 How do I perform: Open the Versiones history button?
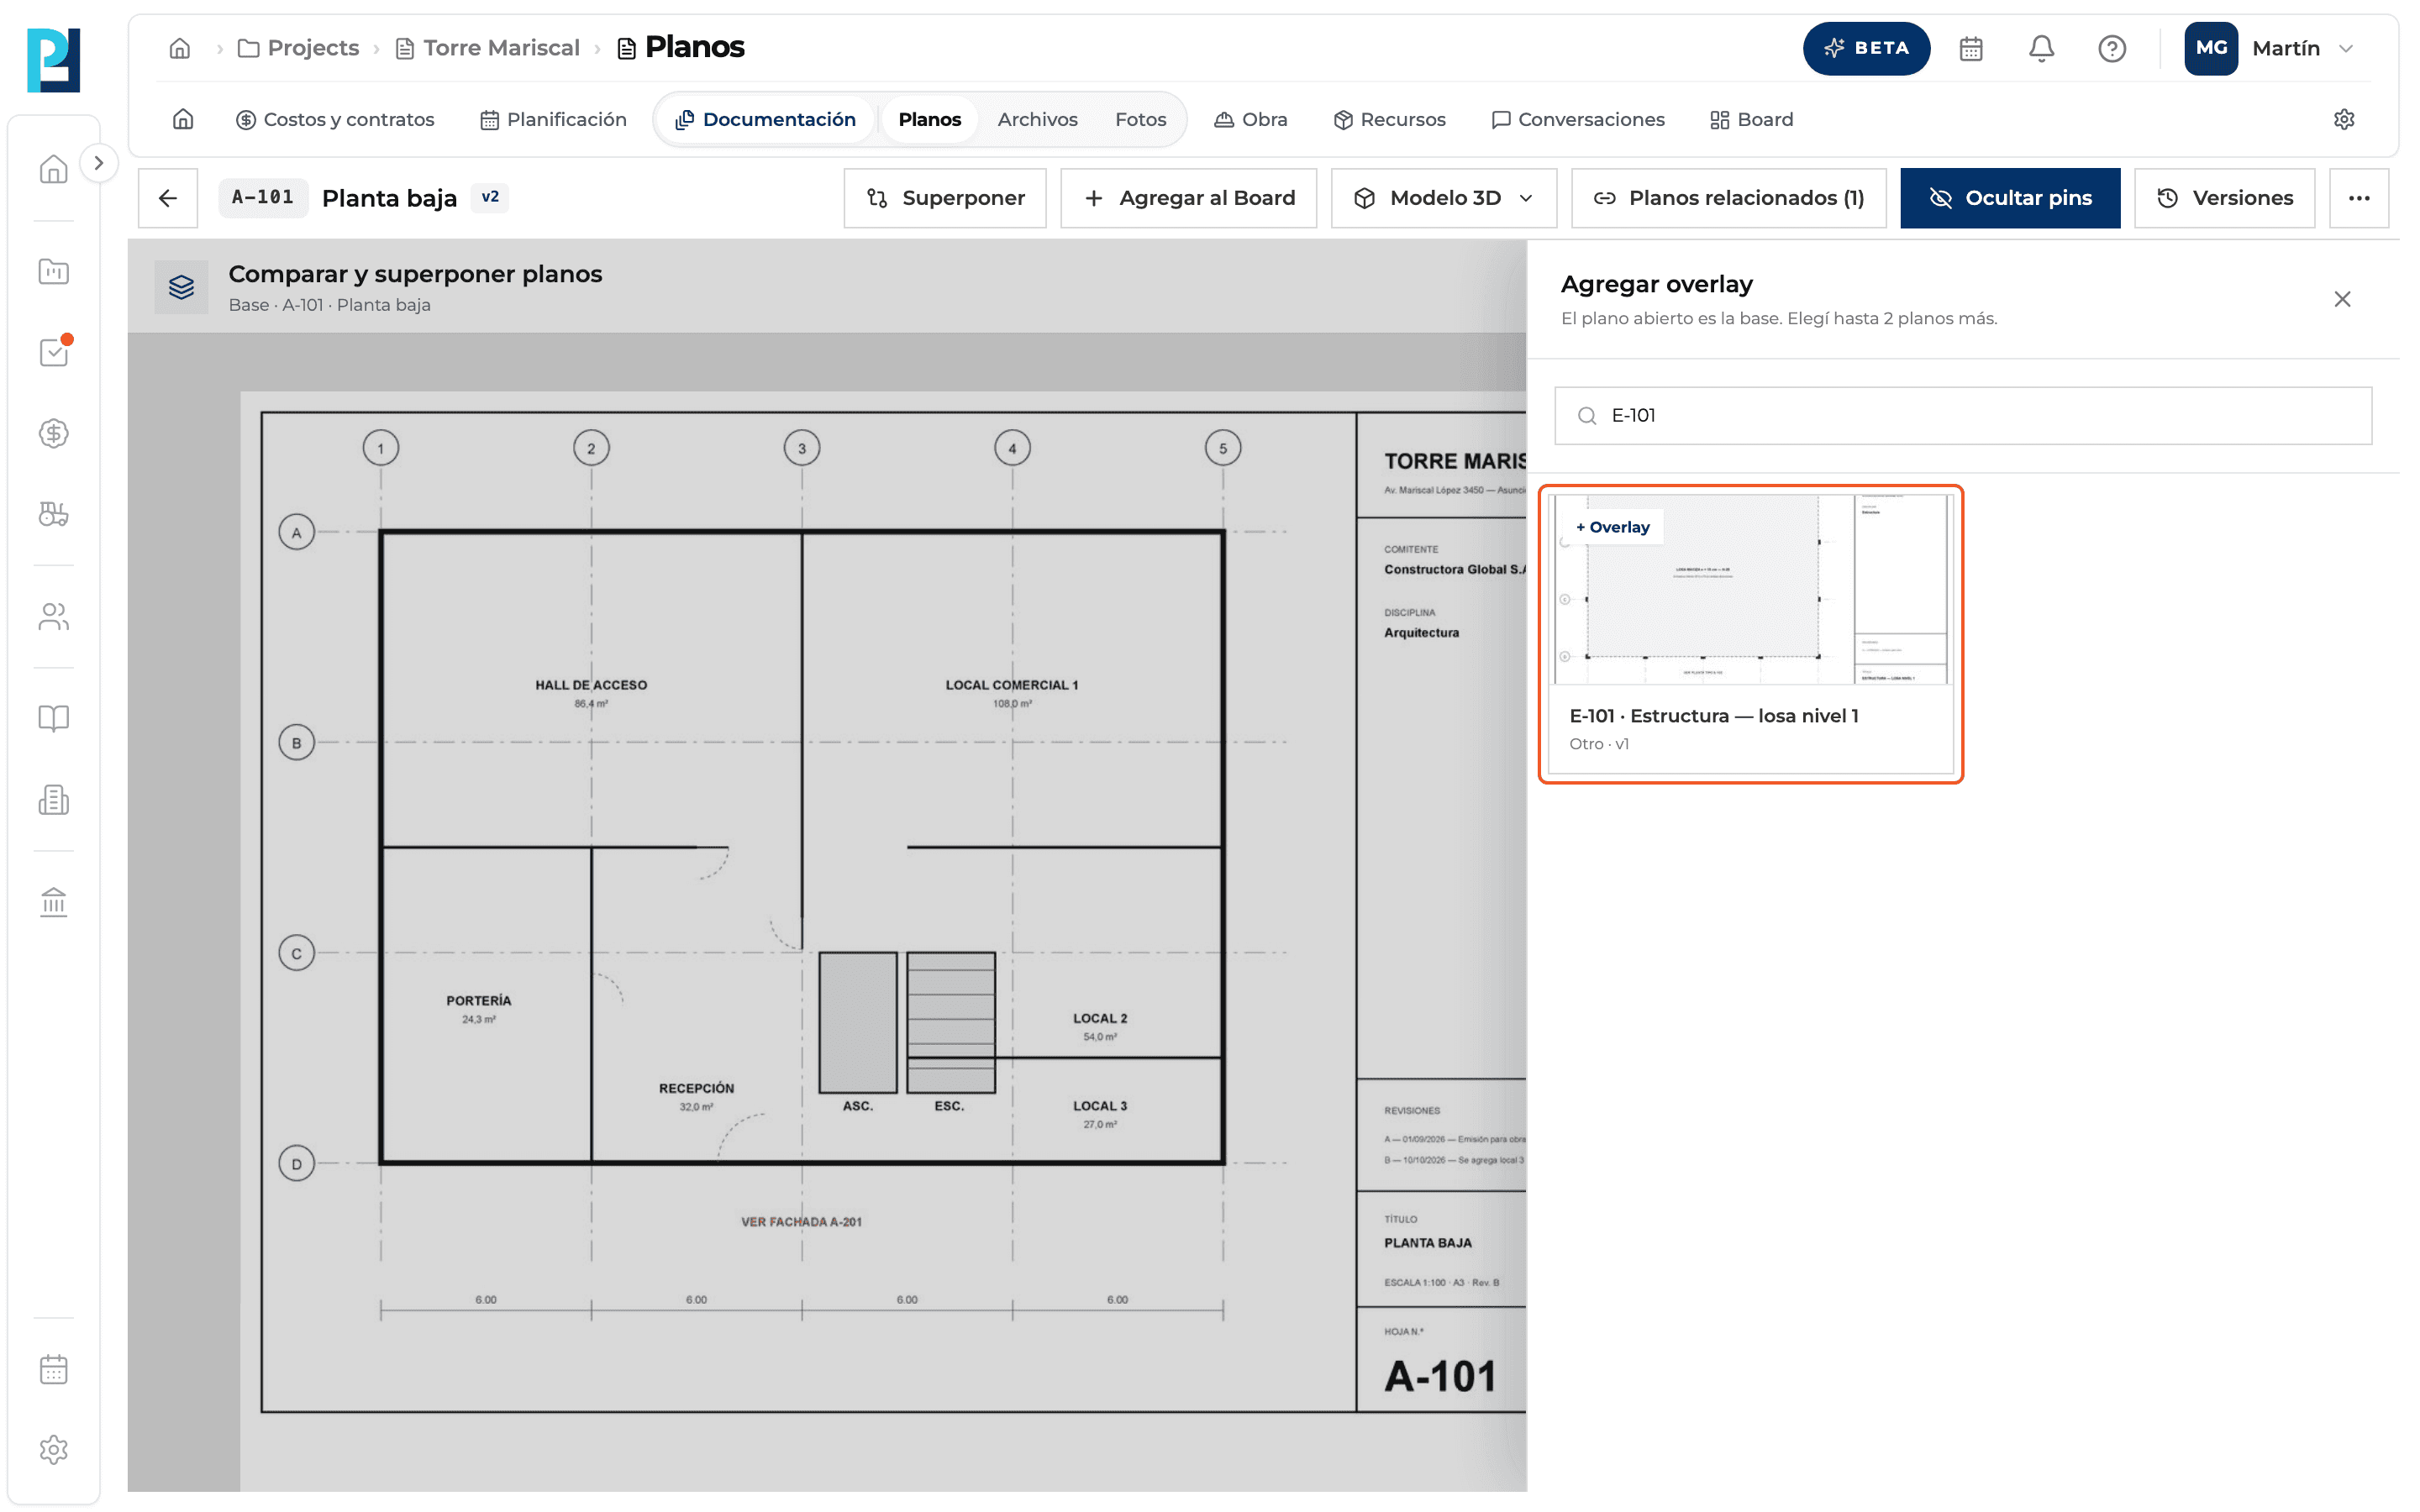[2224, 198]
